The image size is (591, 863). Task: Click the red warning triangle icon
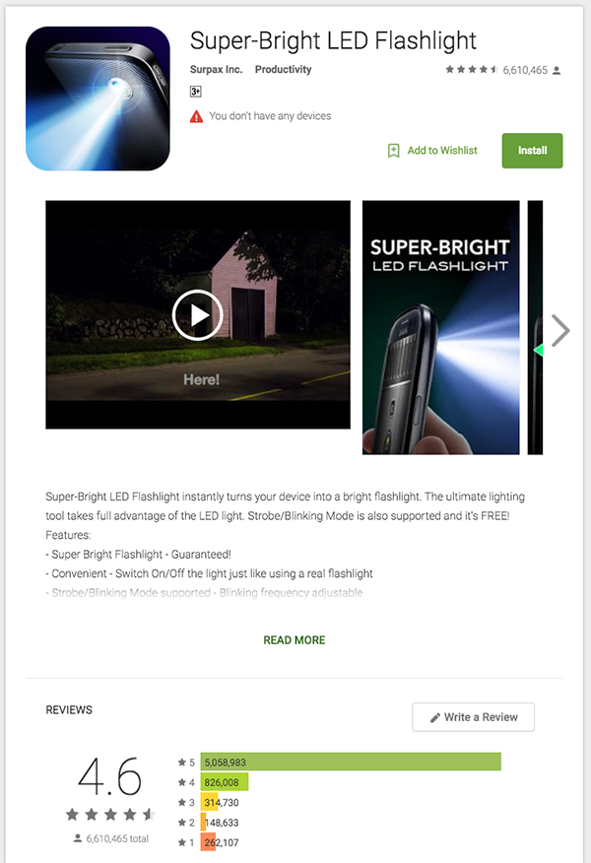point(196,116)
